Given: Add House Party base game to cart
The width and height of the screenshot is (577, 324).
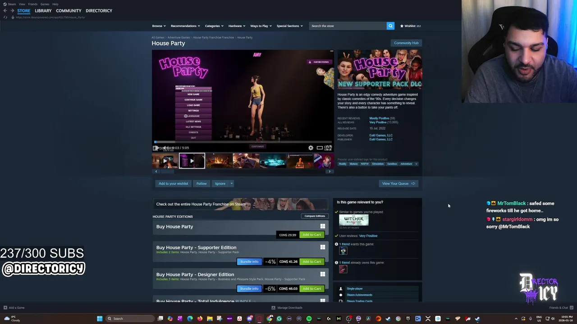Looking at the screenshot, I should tap(311, 234).
